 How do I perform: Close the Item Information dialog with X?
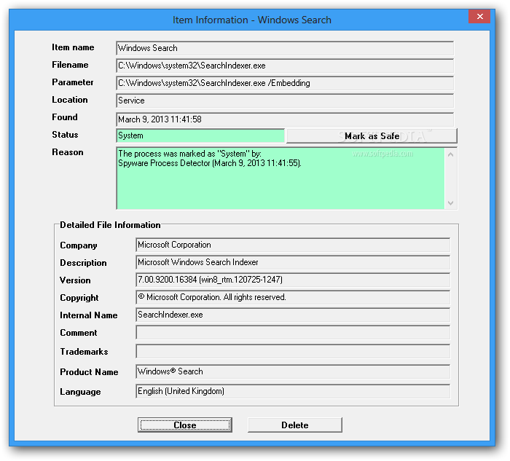point(479,16)
